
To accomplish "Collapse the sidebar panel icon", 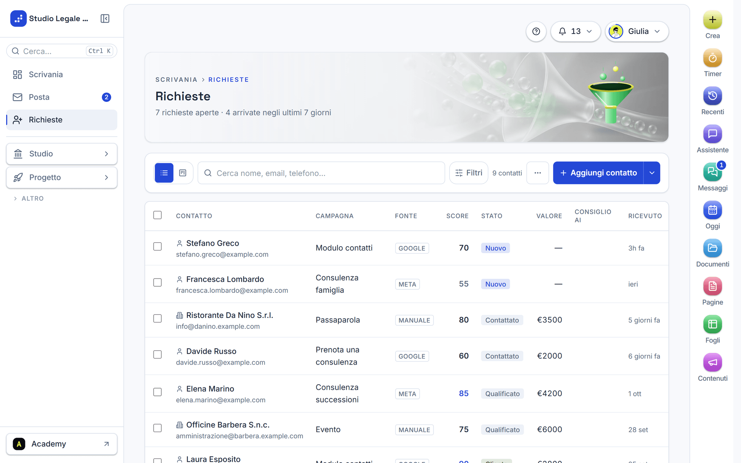I will pyautogui.click(x=105, y=19).
